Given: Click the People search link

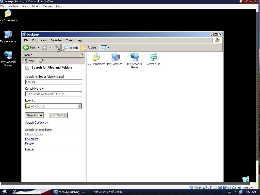Looking at the screenshot, I should coord(29,143).
